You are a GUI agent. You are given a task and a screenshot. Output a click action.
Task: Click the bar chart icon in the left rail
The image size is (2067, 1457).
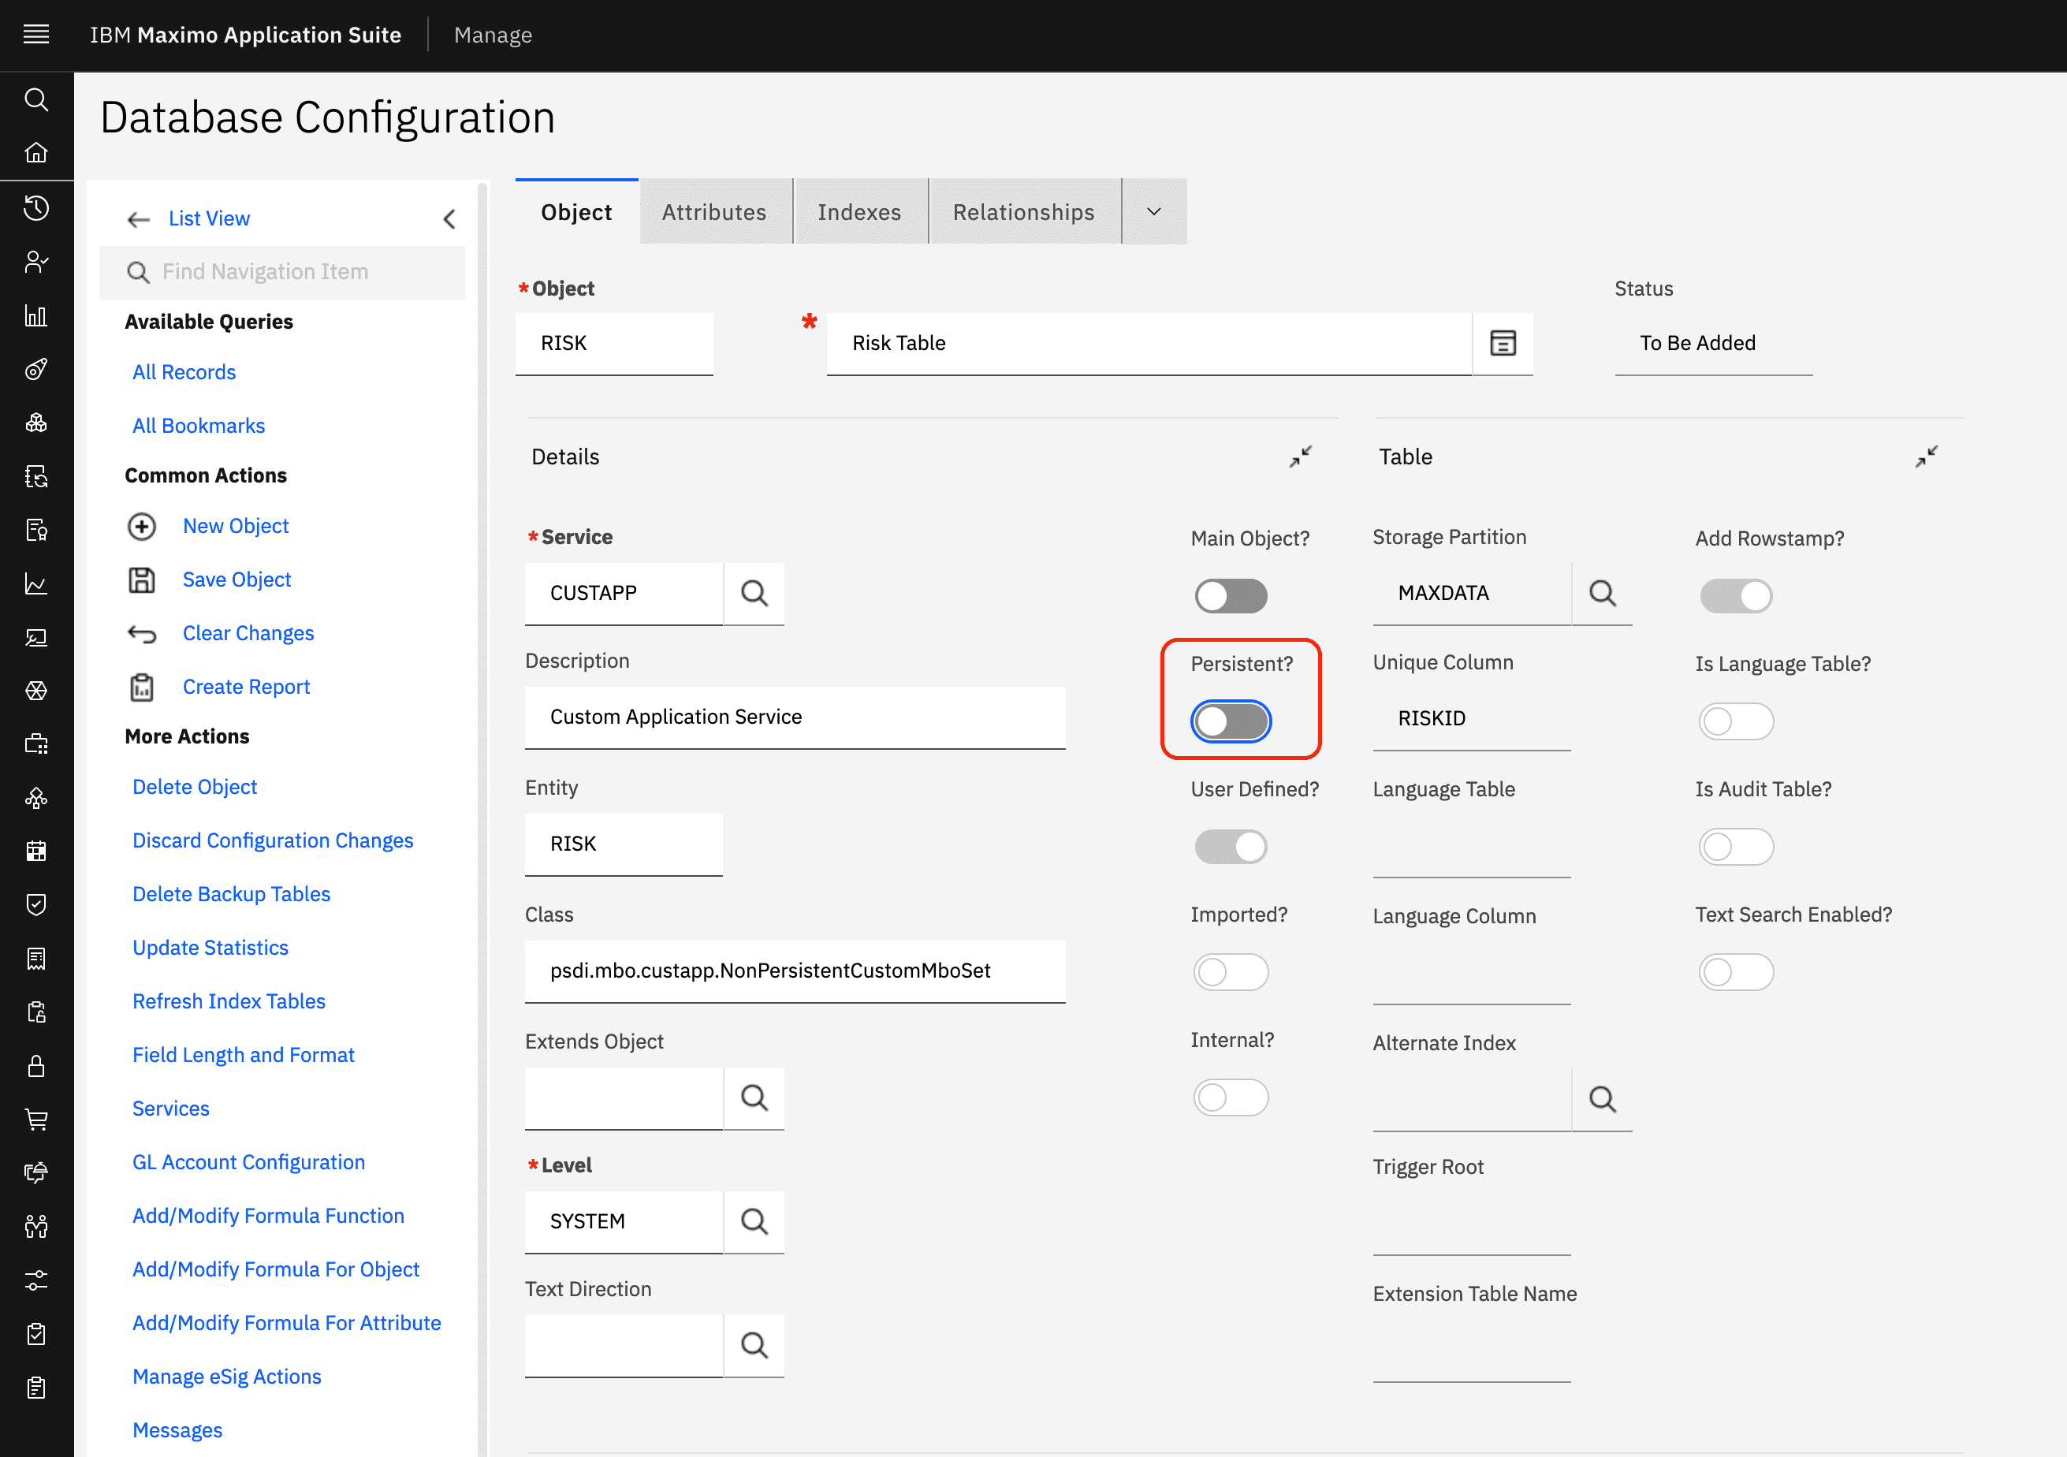click(x=36, y=315)
